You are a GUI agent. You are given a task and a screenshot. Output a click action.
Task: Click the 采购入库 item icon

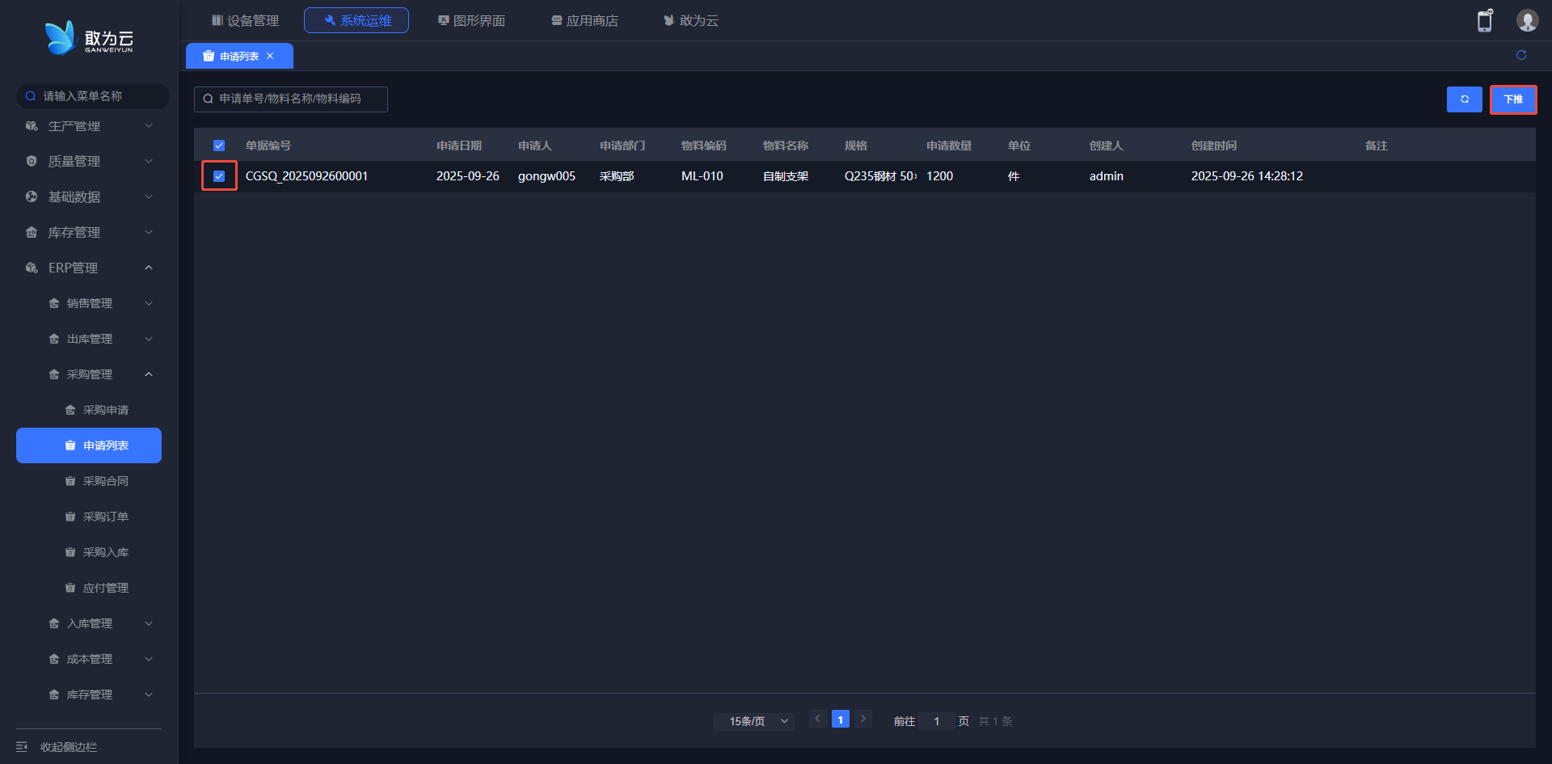click(x=70, y=552)
